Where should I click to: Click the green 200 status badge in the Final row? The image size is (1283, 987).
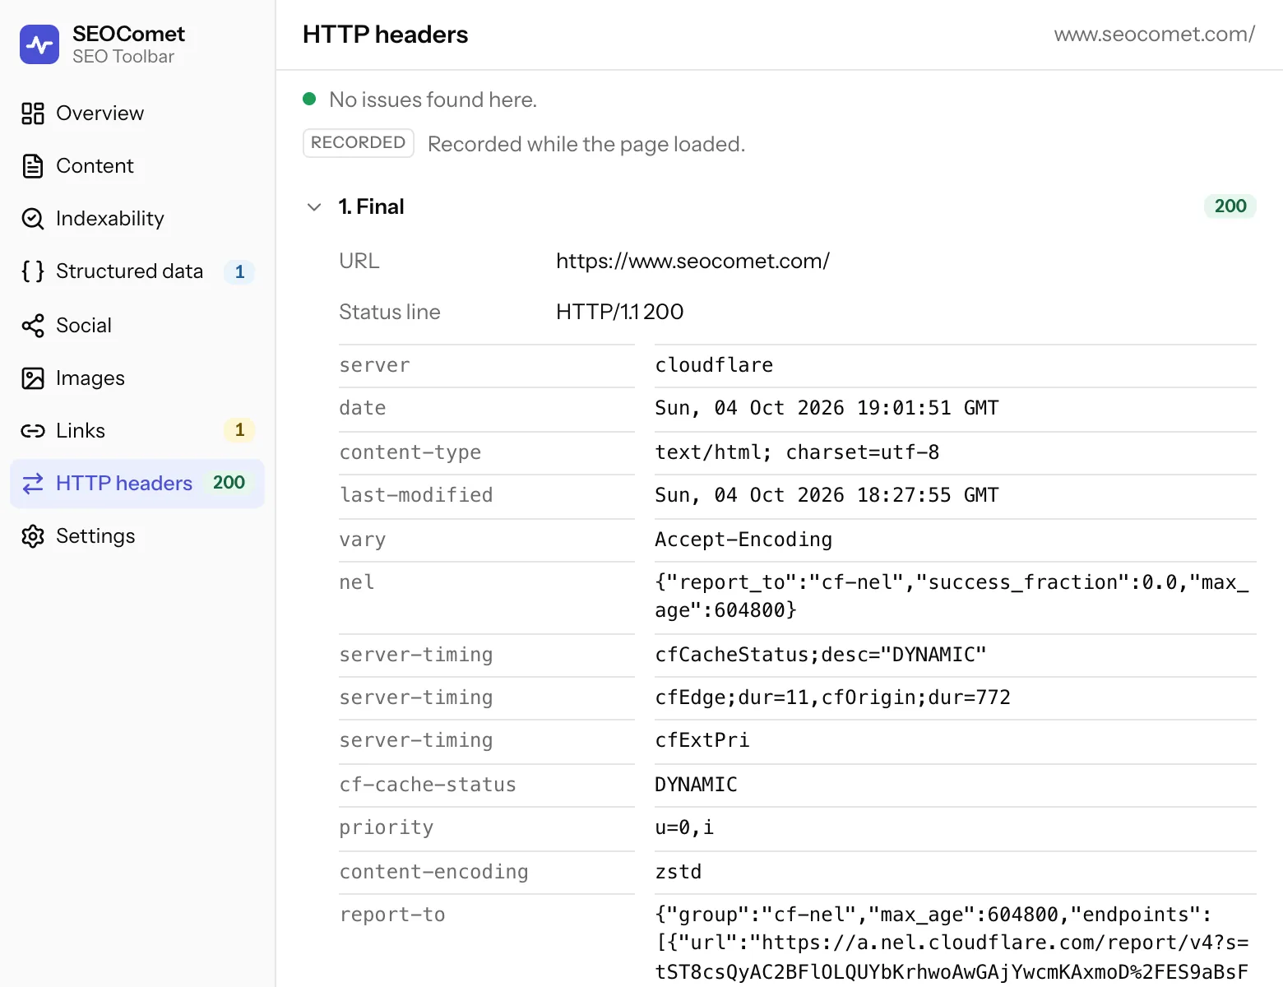click(1230, 206)
